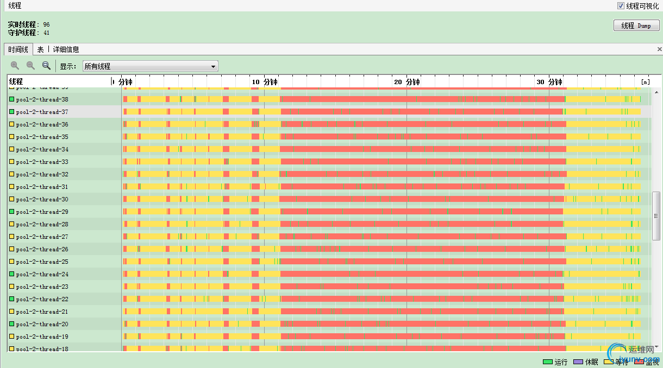Select the pool-2-thread-22 row label
The height and width of the screenshot is (368, 663).
pyautogui.click(x=42, y=299)
